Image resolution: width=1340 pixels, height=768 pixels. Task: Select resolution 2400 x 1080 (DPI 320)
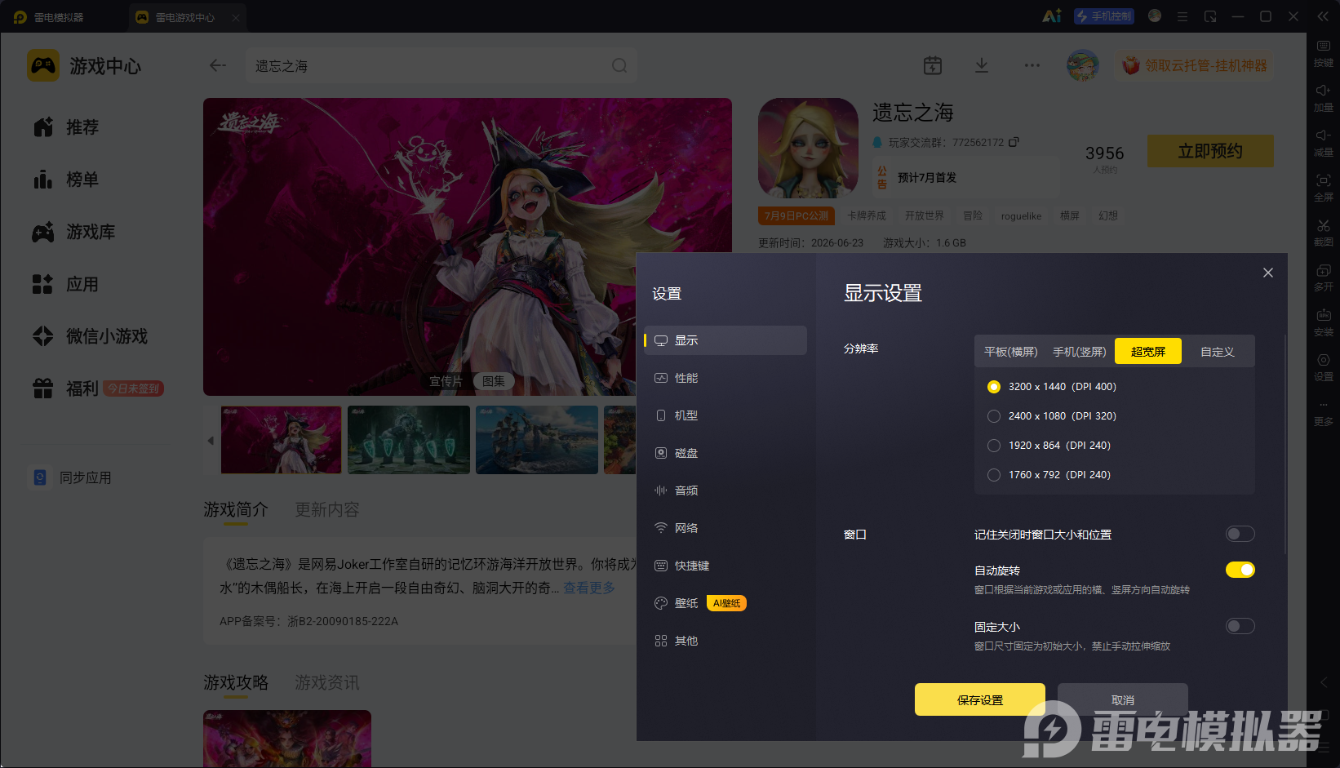[1052, 416]
